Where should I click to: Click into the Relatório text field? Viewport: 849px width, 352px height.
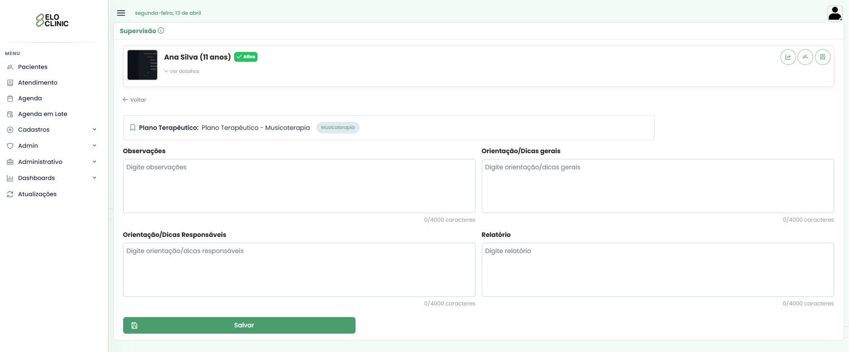(x=657, y=270)
